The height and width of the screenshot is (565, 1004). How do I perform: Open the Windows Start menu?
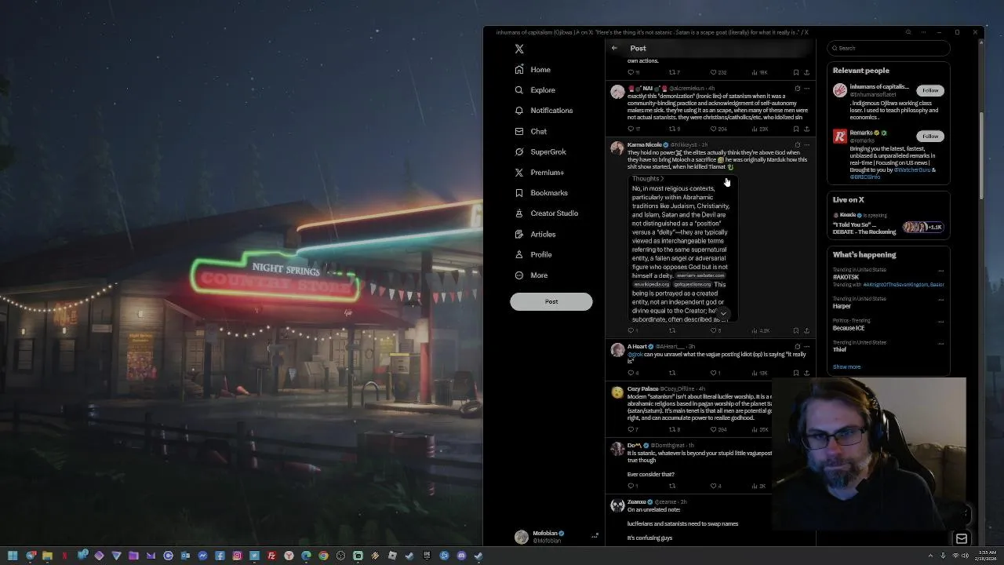pos(13,556)
